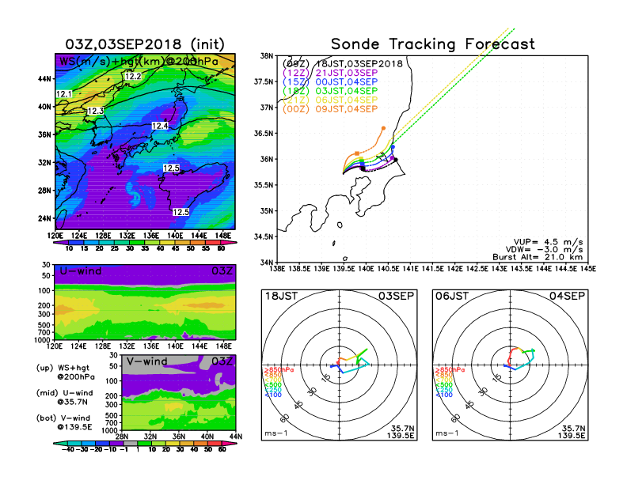Click the cyan swatch below -40 on bottom colorbar
The image size is (627, 484).
tap(60, 444)
